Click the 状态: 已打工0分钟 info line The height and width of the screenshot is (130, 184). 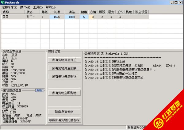[x=15, y=85]
